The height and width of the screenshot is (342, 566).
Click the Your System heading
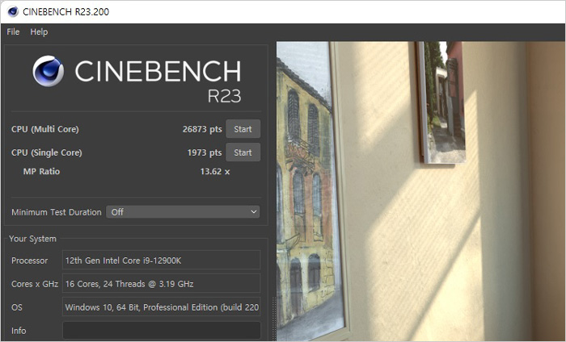point(32,239)
